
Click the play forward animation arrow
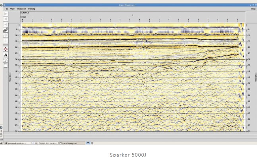point(6,14)
